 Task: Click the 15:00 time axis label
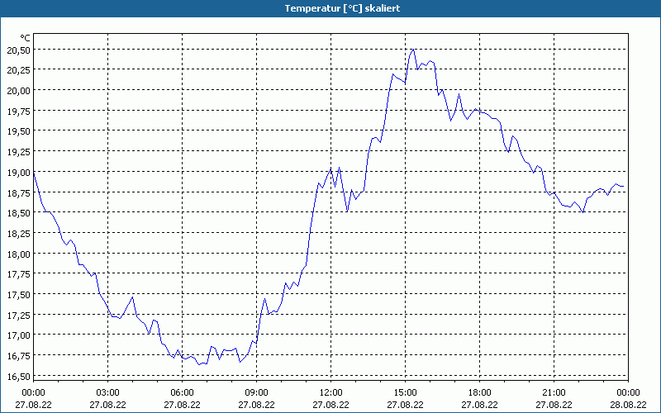tap(406, 393)
